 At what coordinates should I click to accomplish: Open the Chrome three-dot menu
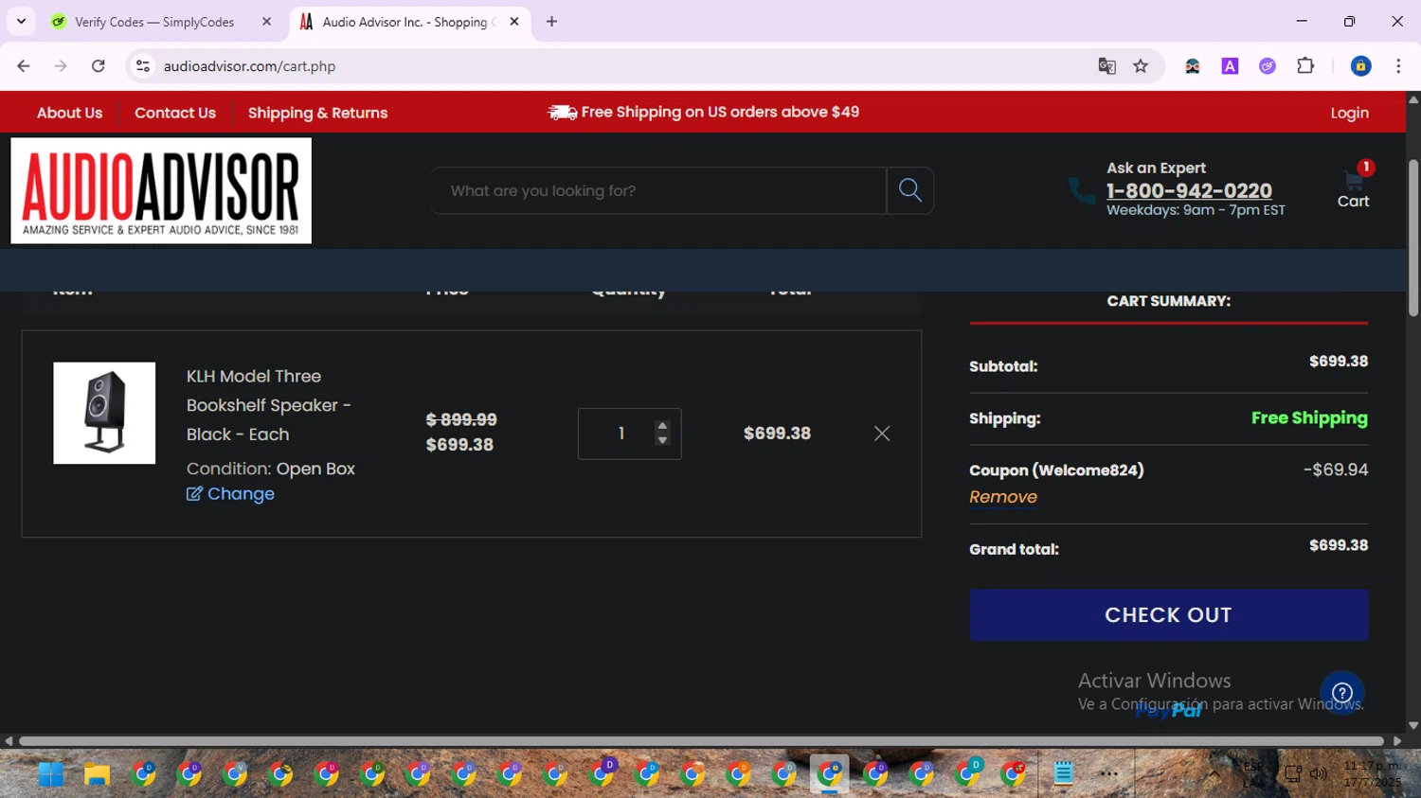[1398, 66]
